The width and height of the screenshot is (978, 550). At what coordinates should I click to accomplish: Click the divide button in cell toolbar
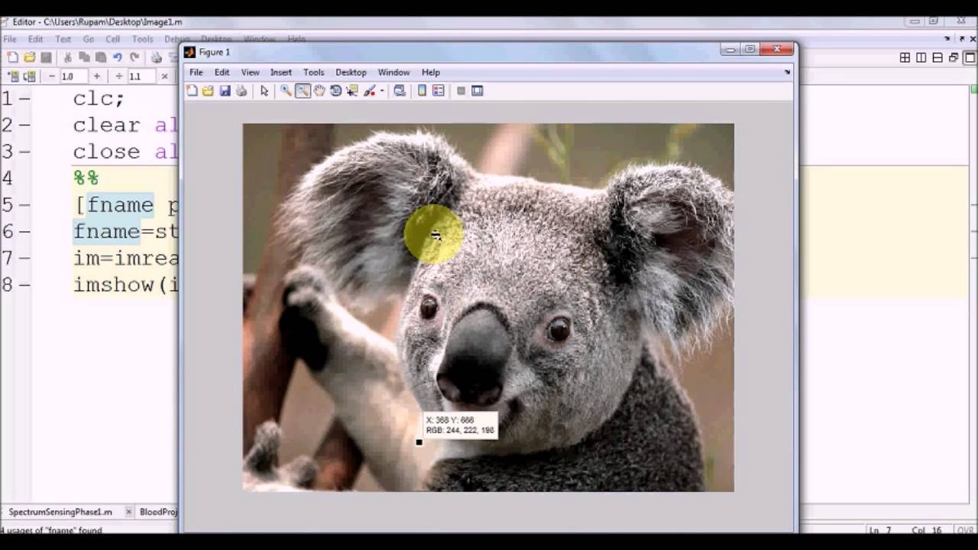point(118,76)
